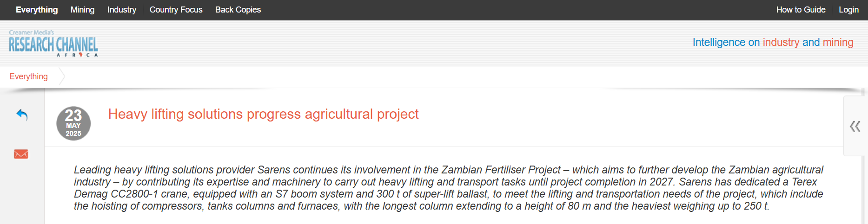Image resolution: width=868 pixels, height=224 pixels.
Task: Click the Login link
Action: pos(848,10)
